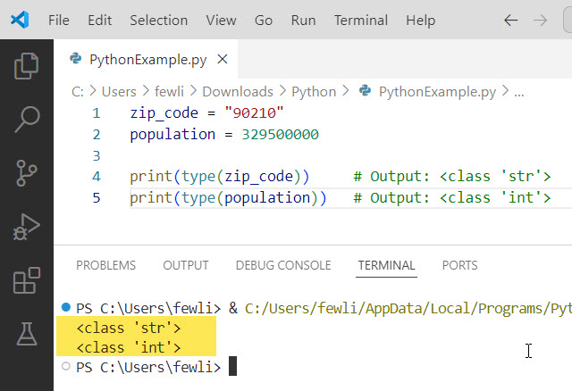Viewport: 572px width, 391px height.
Task: Click line number 5 in the gutter
Action: click(x=97, y=198)
